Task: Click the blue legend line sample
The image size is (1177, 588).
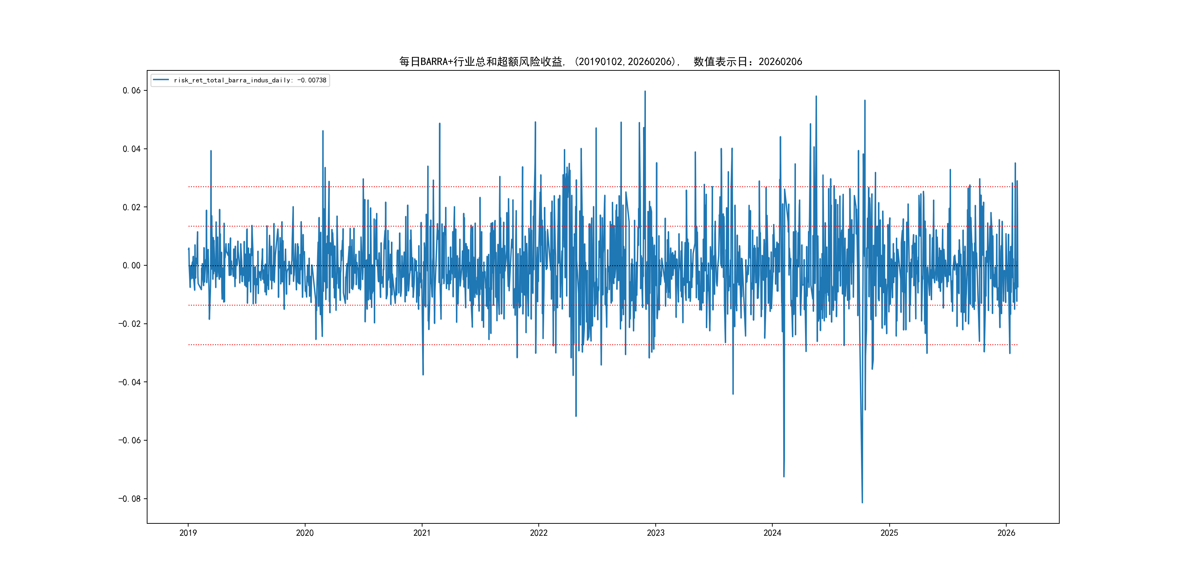Action: pos(161,80)
